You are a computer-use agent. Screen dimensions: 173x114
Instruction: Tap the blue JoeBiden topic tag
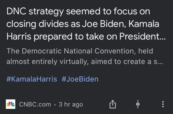(80, 79)
